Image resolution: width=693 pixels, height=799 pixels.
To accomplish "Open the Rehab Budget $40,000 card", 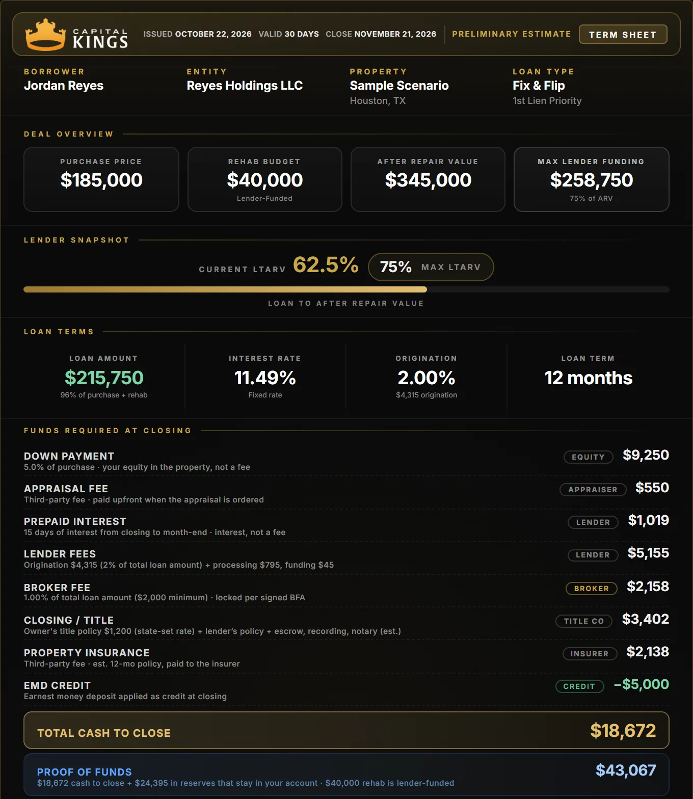I will tap(265, 179).
